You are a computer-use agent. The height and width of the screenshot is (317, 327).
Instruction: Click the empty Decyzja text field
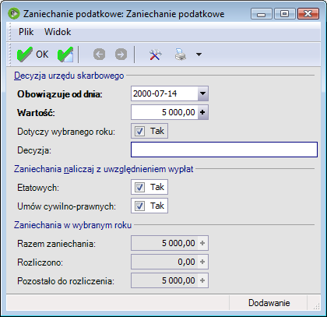pos(224,150)
